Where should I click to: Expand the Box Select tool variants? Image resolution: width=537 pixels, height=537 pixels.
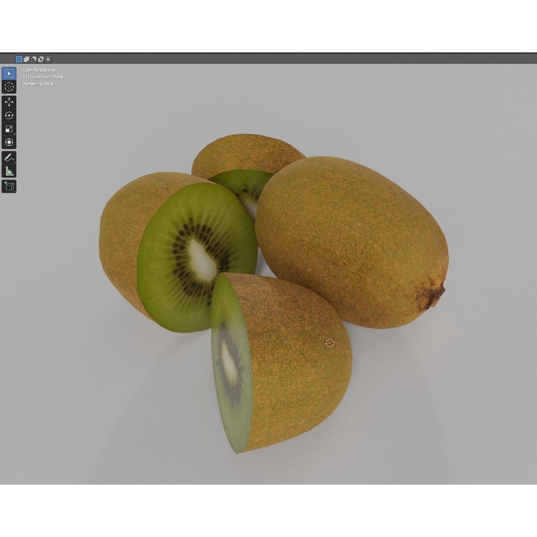coord(14,78)
